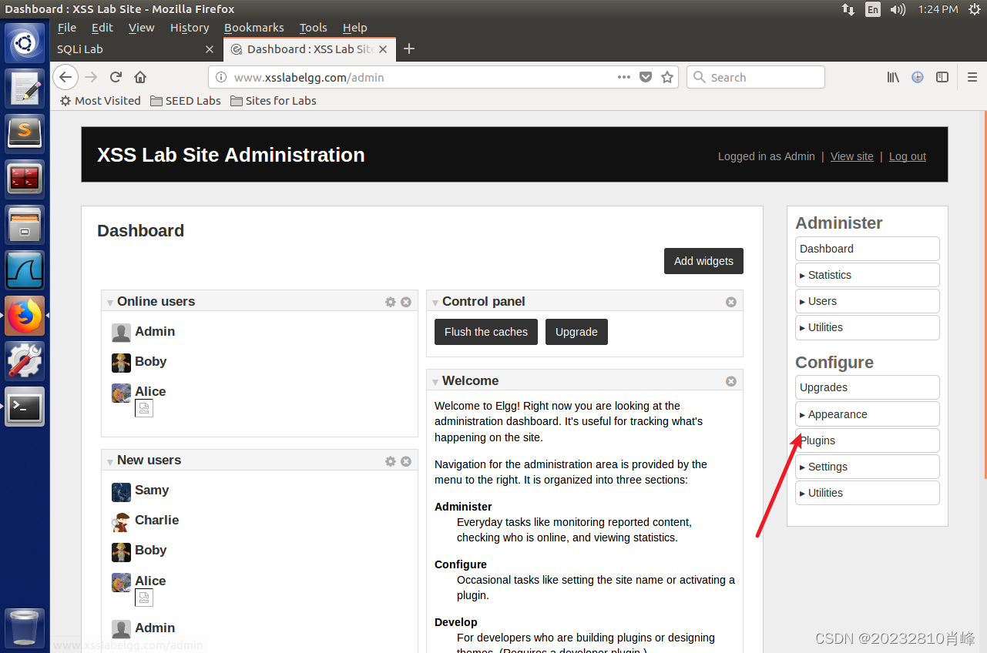This screenshot has width=987, height=653.
Task: Collapse the New users widget
Action: click(x=110, y=461)
